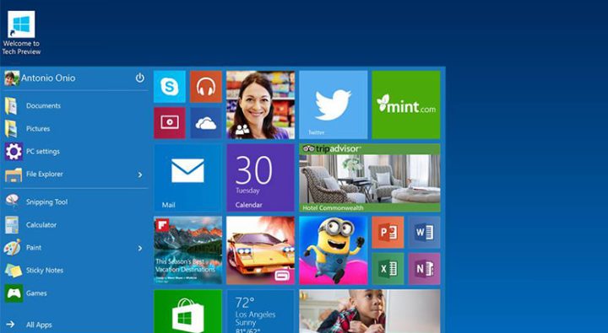Open the OneDrive cloud tile

tap(206, 123)
